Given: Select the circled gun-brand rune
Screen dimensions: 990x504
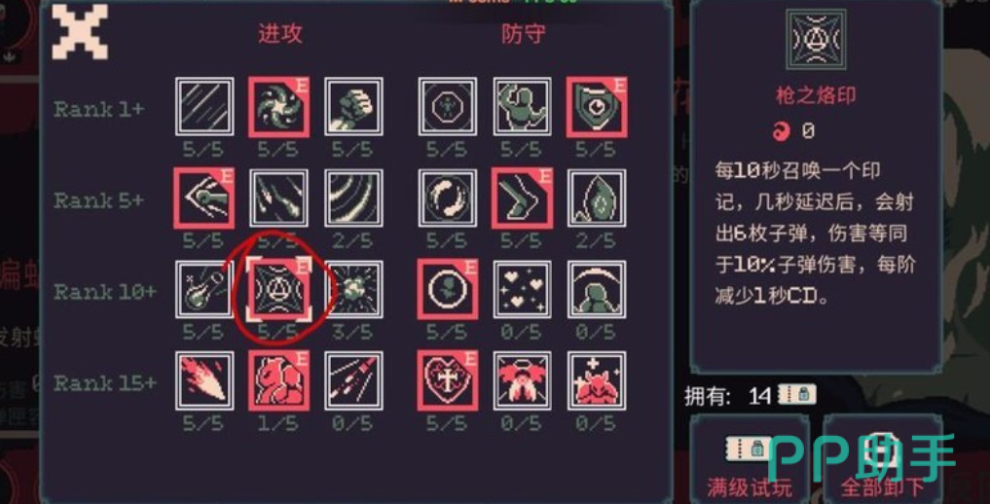Looking at the screenshot, I should (x=278, y=290).
